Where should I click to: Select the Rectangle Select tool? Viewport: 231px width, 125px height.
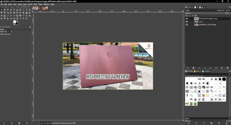click(8, 10)
